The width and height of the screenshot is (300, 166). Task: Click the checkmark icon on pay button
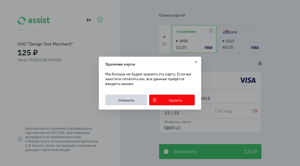166,152
